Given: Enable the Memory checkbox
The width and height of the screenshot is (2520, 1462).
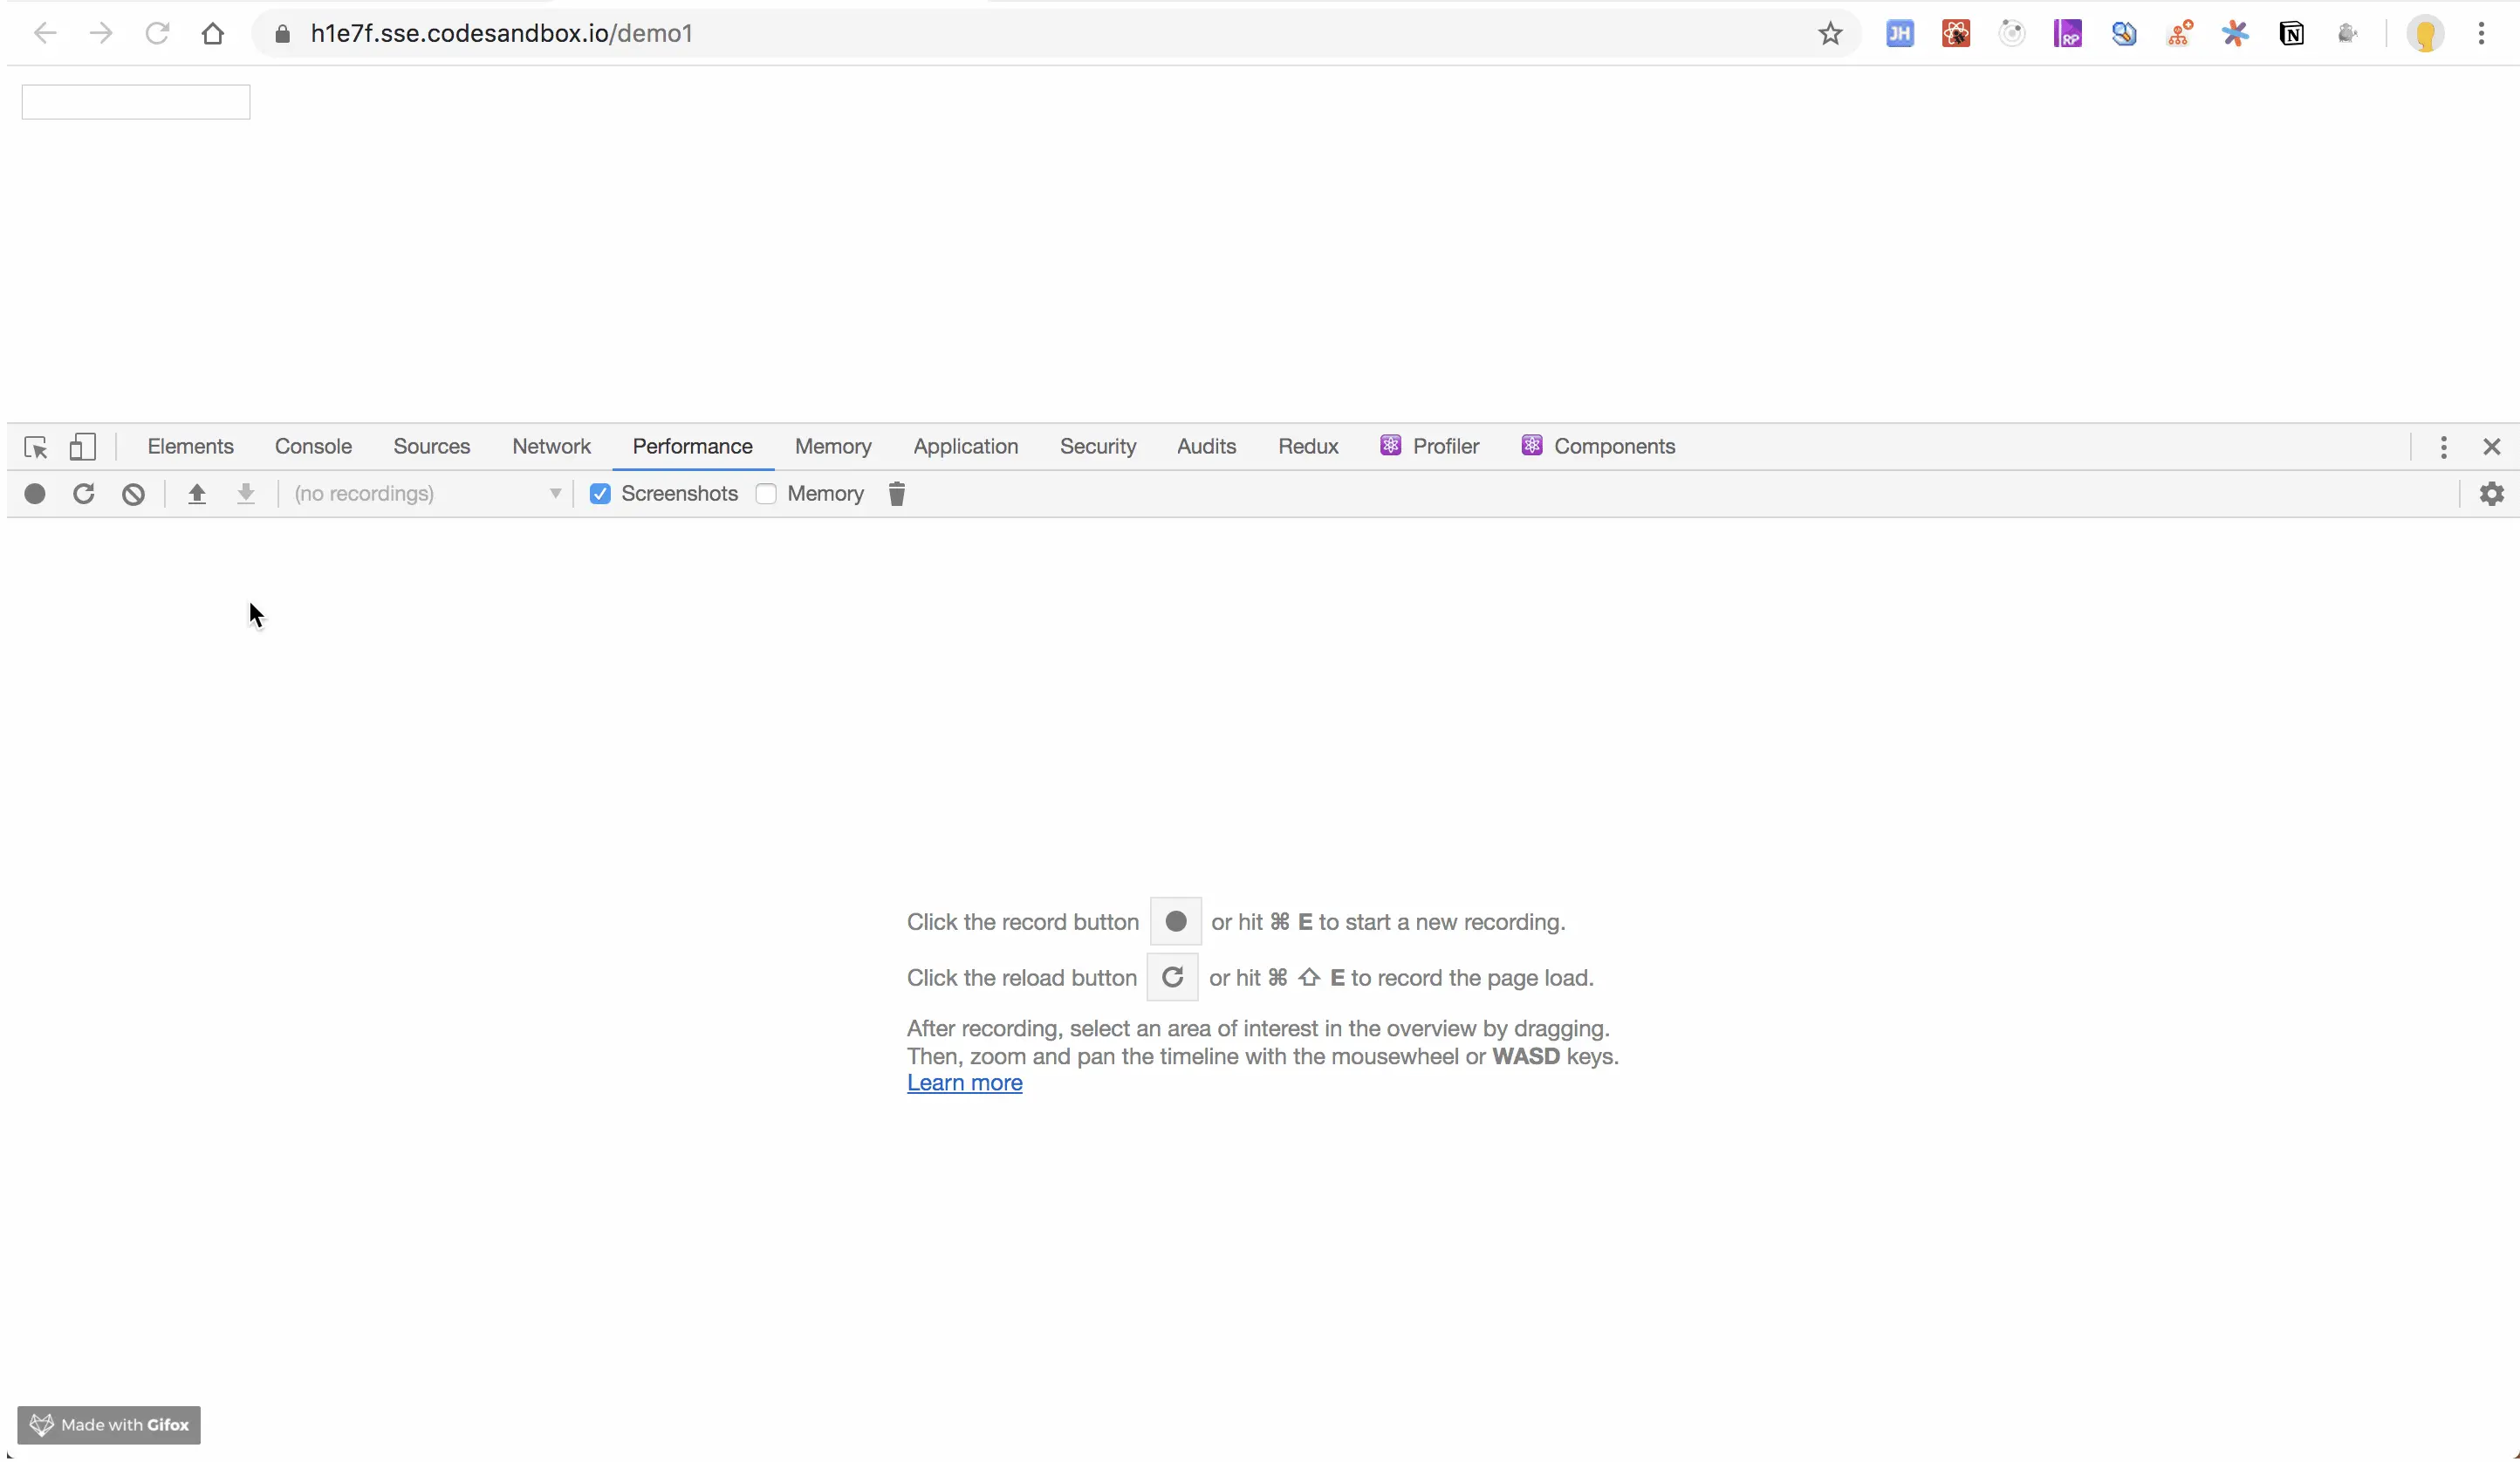Looking at the screenshot, I should tap(766, 494).
